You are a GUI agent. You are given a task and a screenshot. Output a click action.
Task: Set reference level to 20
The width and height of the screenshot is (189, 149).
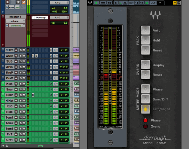[147, 3]
